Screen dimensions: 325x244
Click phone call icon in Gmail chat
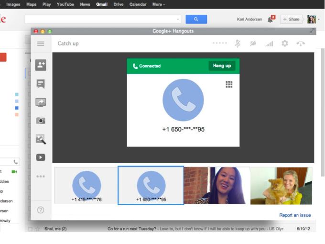coord(16,162)
